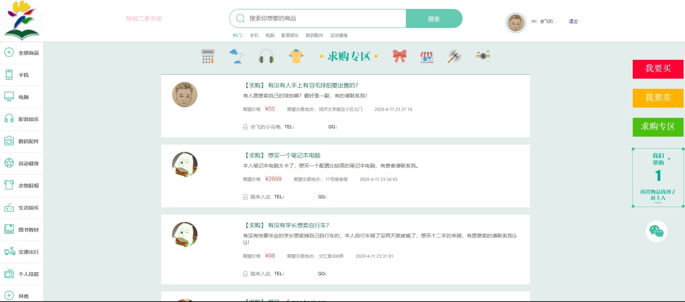Click the magnifier icon in search box
The height and width of the screenshot is (302, 685).
(x=240, y=18)
